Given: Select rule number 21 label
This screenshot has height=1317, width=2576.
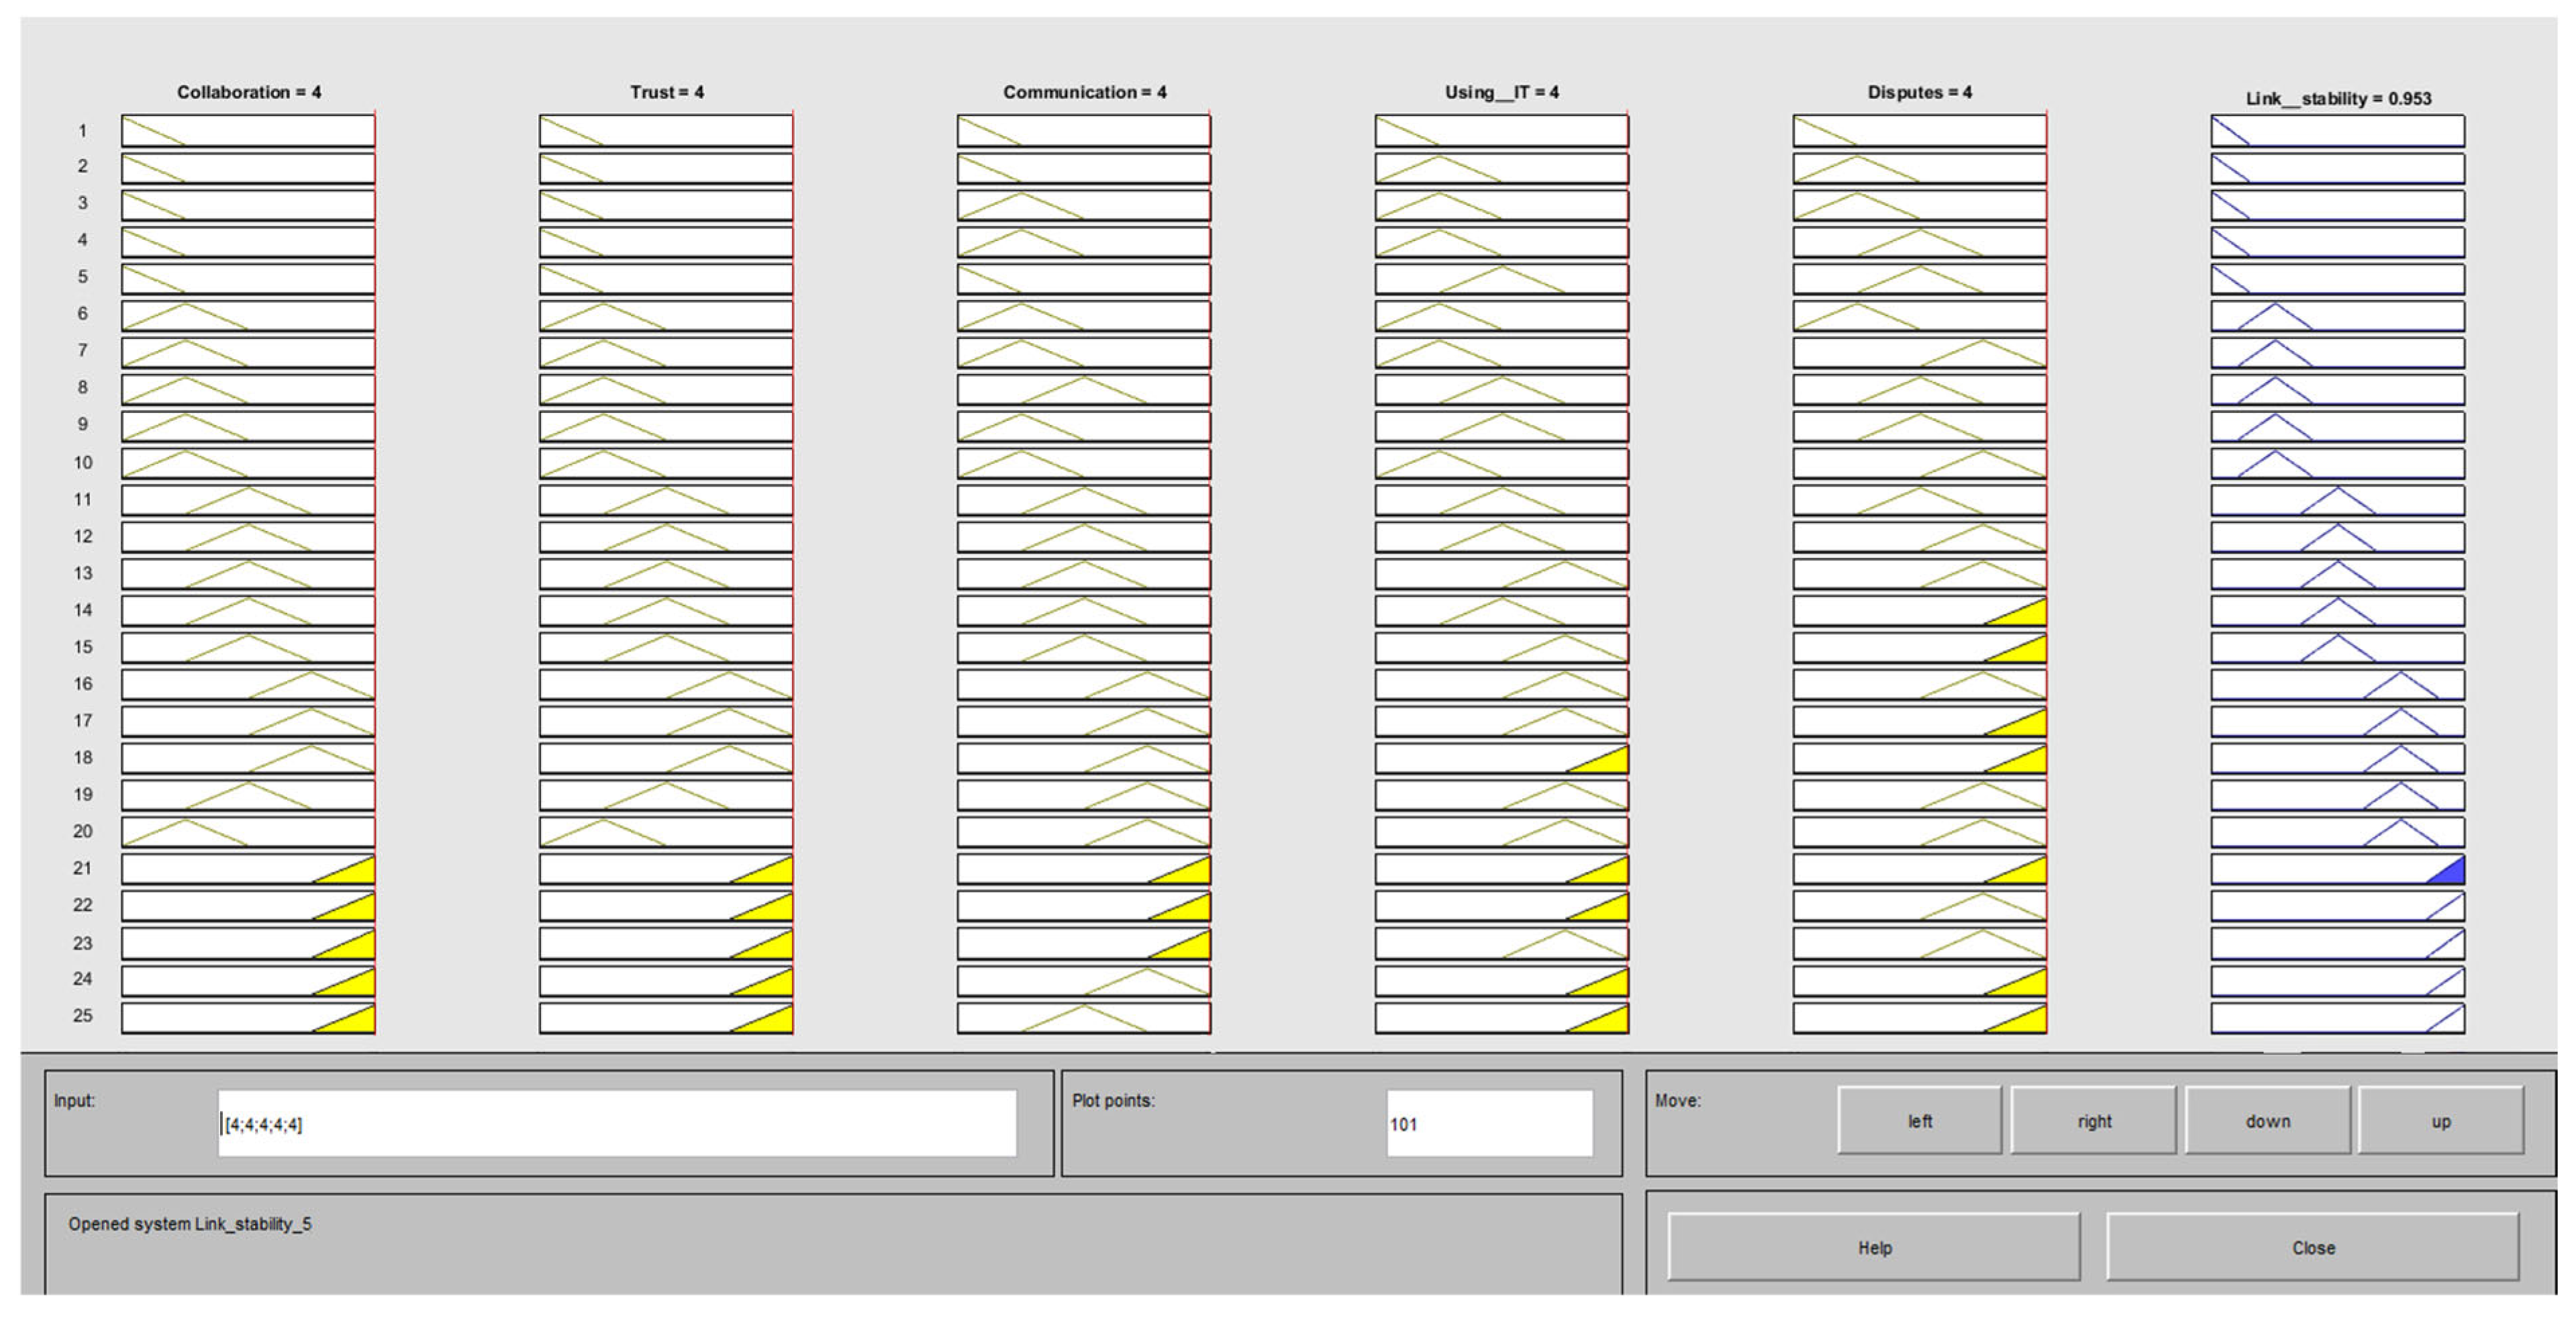Looking at the screenshot, I should 82,868.
